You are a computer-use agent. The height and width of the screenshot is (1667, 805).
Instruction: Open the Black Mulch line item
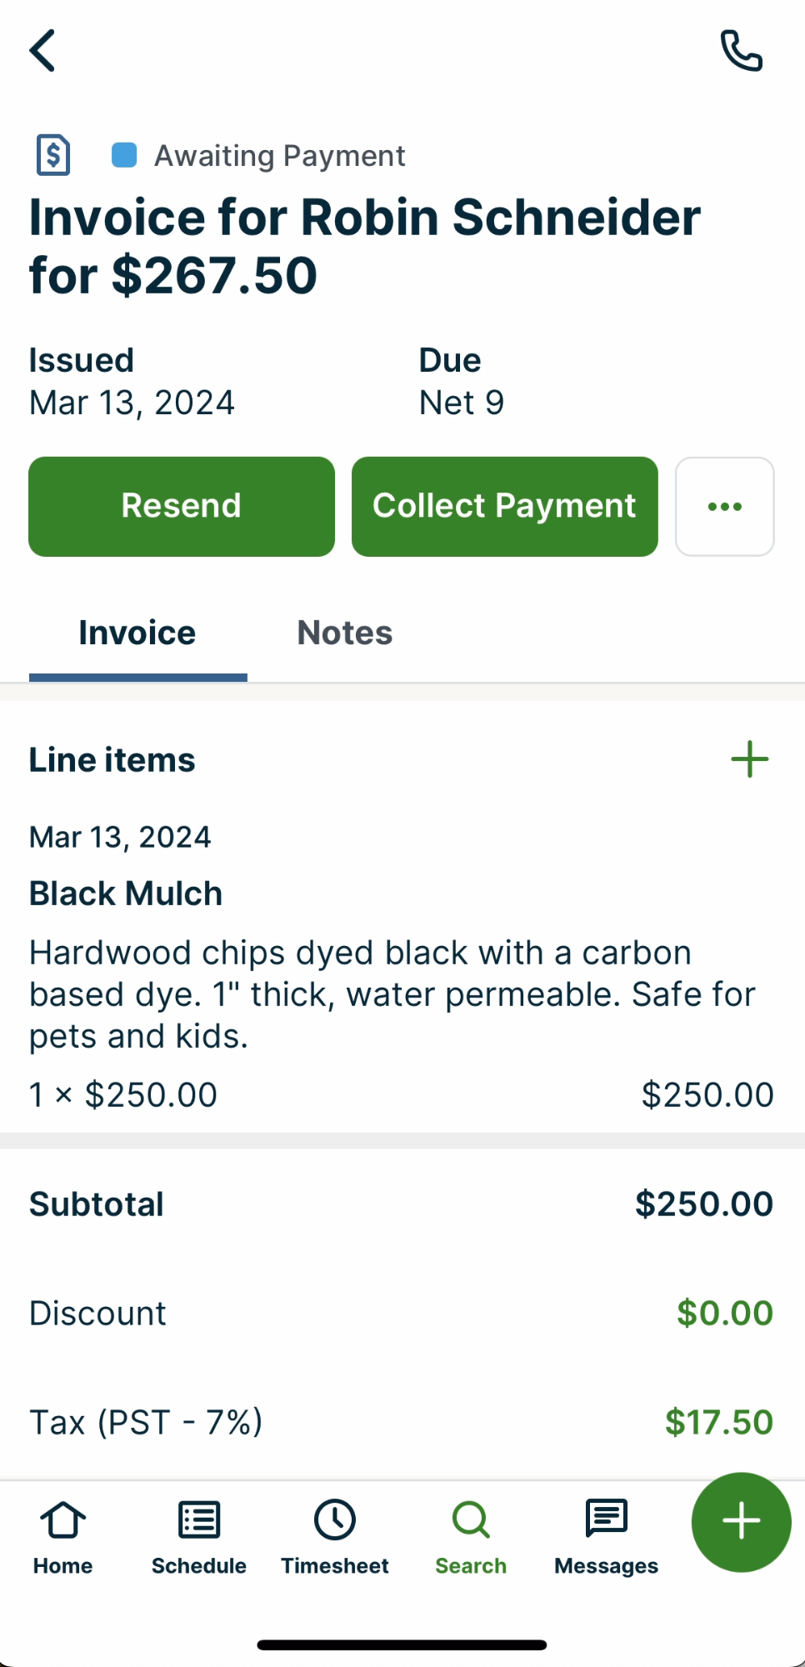[x=126, y=894]
